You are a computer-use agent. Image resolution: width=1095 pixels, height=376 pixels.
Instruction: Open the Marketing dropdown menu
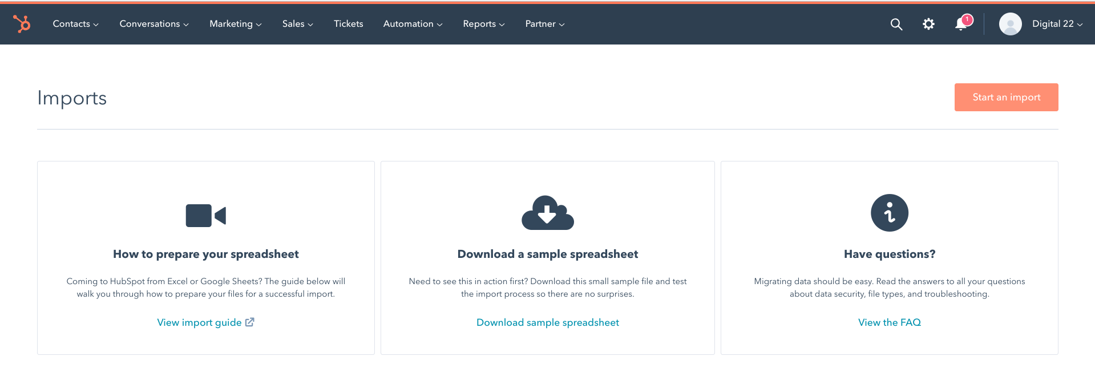pos(235,24)
